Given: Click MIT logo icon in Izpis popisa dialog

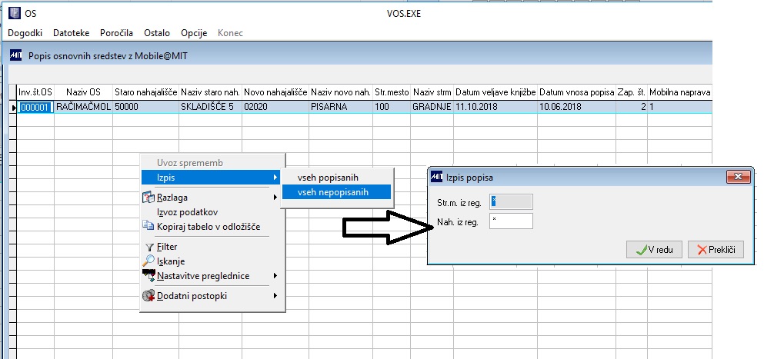Looking at the screenshot, I should coord(436,177).
